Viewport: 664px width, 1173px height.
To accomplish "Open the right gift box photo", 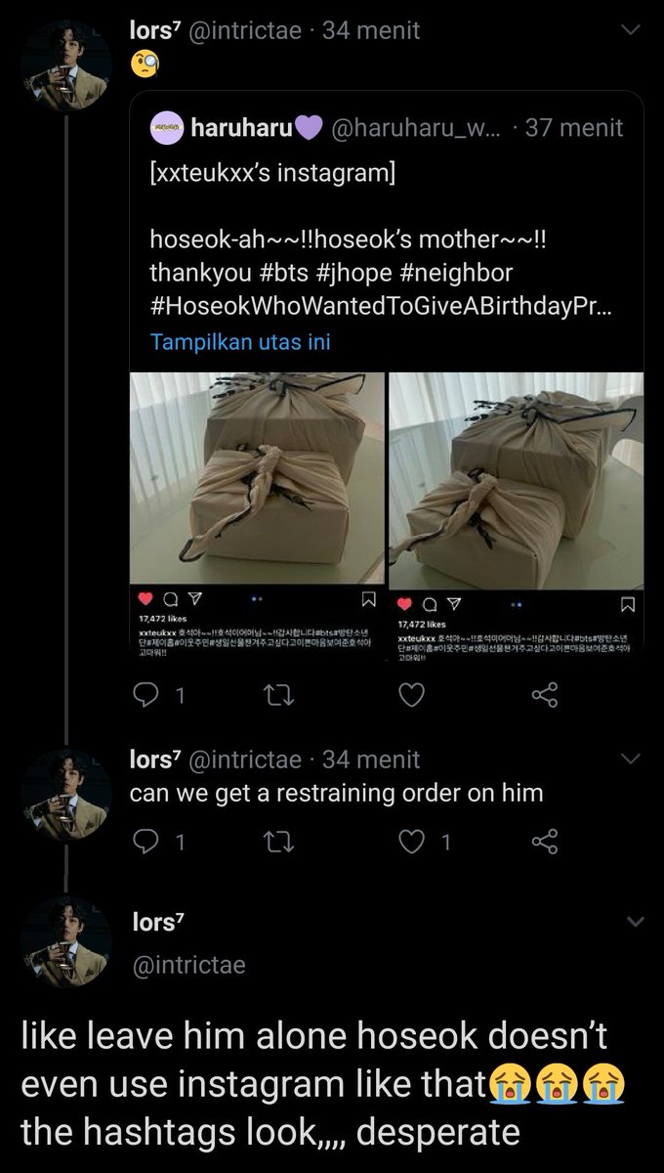I will pos(516,516).
